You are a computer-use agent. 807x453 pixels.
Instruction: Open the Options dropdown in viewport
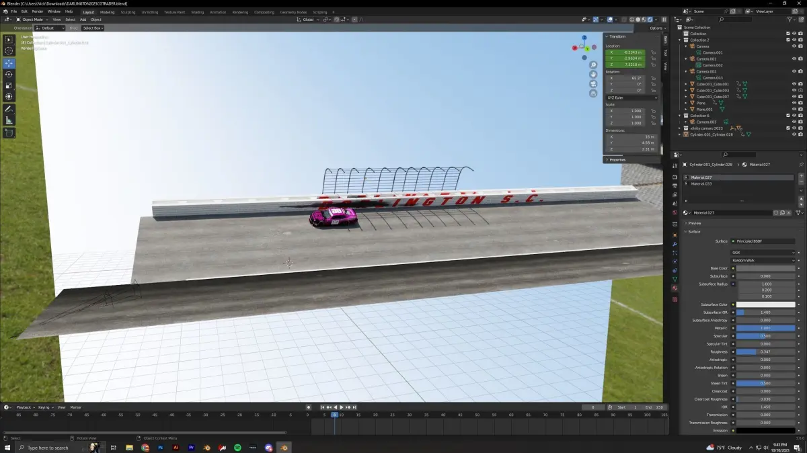(x=657, y=28)
